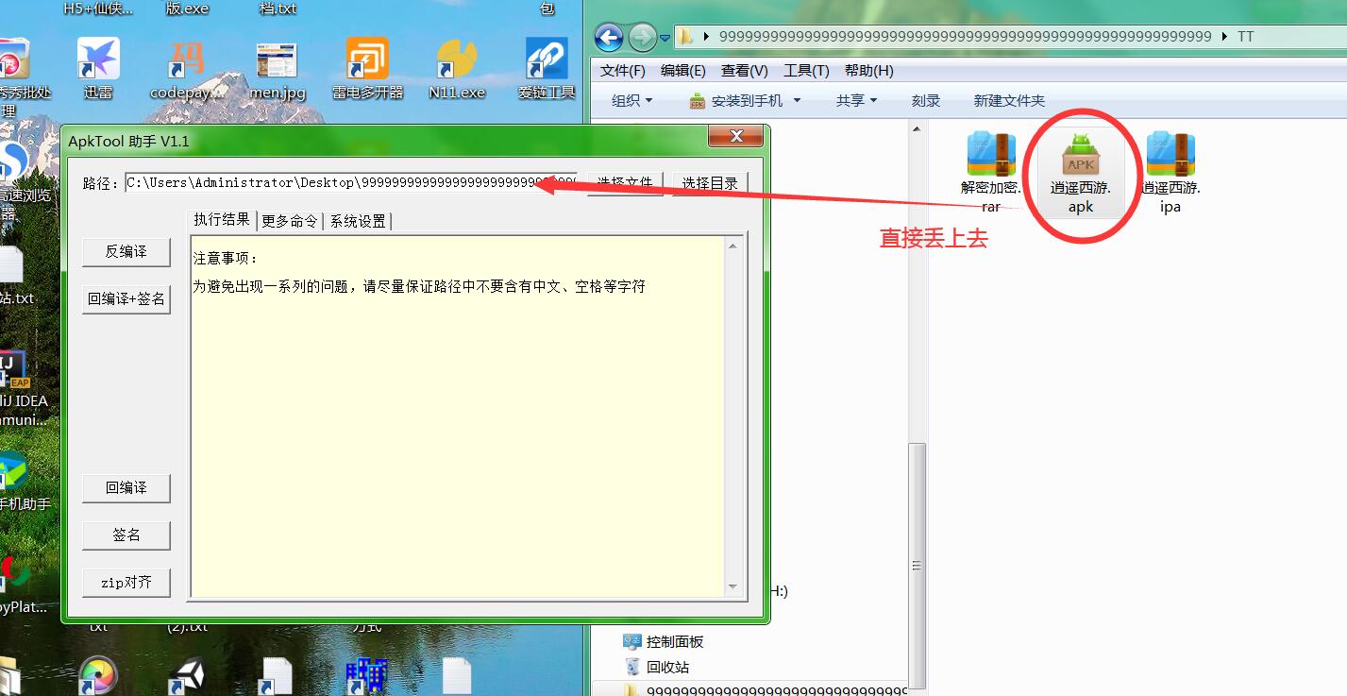
Task: Open the 组织 dropdown in Explorer toolbar
Action: click(631, 100)
